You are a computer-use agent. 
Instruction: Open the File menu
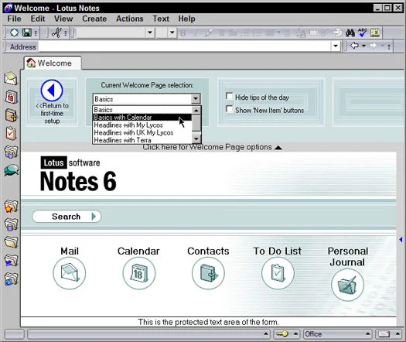(x=14, y=19)
